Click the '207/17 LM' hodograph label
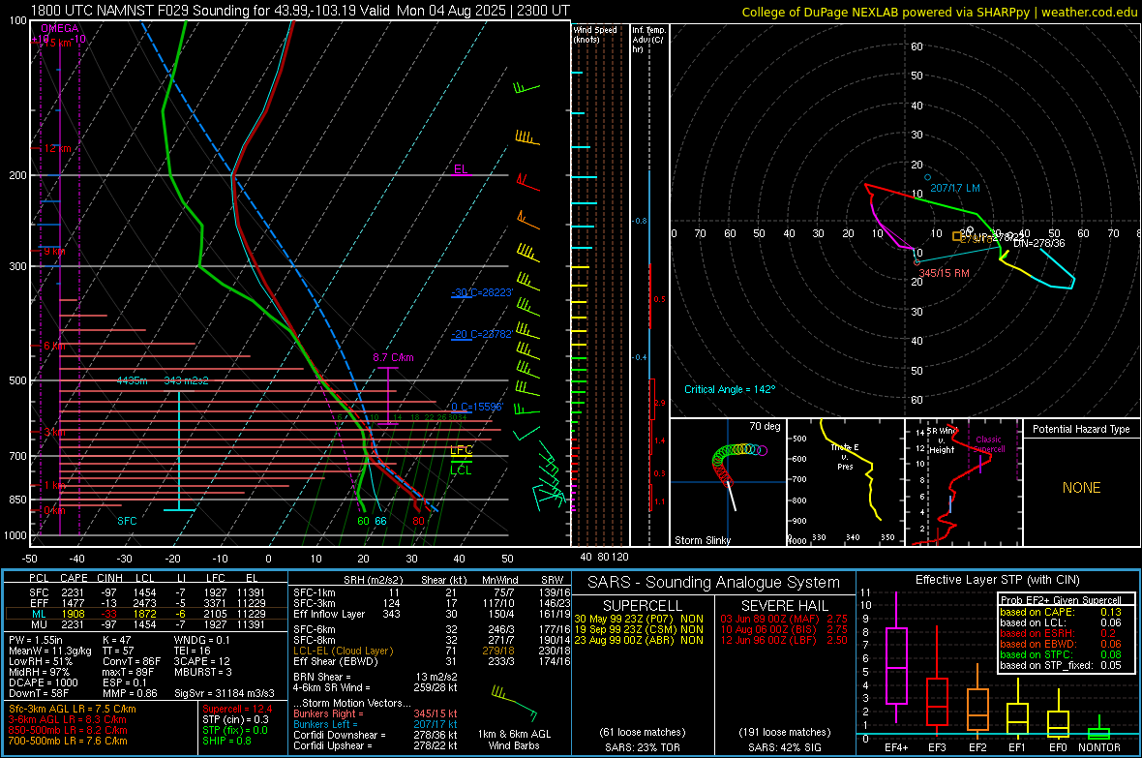Screen dimensions: 1142x758 (x=955, y=188)
